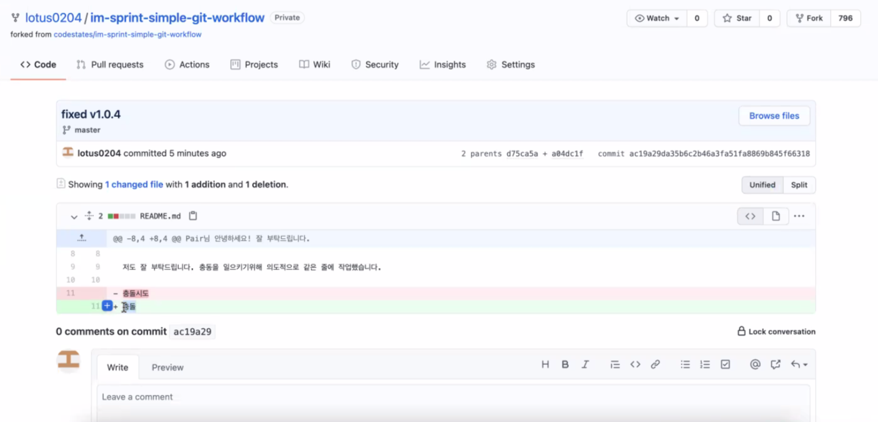Switch to the Code tab
Viewport: 878px width, 422px height.
(x=38, y=65)
